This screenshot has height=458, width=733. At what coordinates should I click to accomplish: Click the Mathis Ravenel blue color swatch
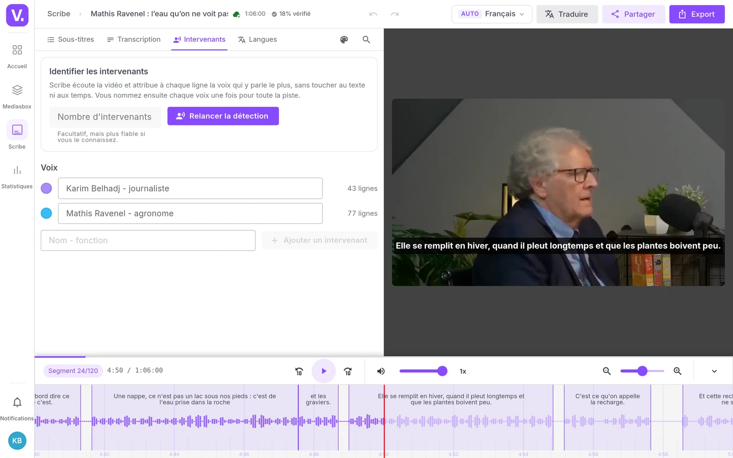click(46, 213)
